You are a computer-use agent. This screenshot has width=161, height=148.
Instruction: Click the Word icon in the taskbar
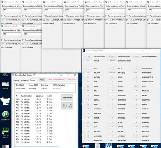pos(109,146)
